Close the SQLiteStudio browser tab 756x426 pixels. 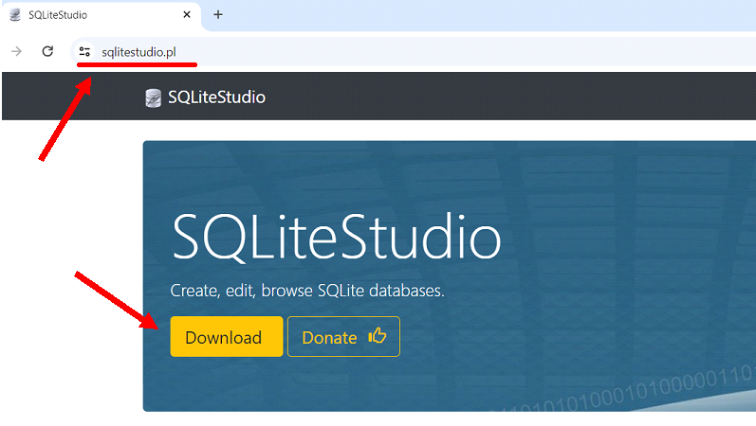tap(187, 15)
